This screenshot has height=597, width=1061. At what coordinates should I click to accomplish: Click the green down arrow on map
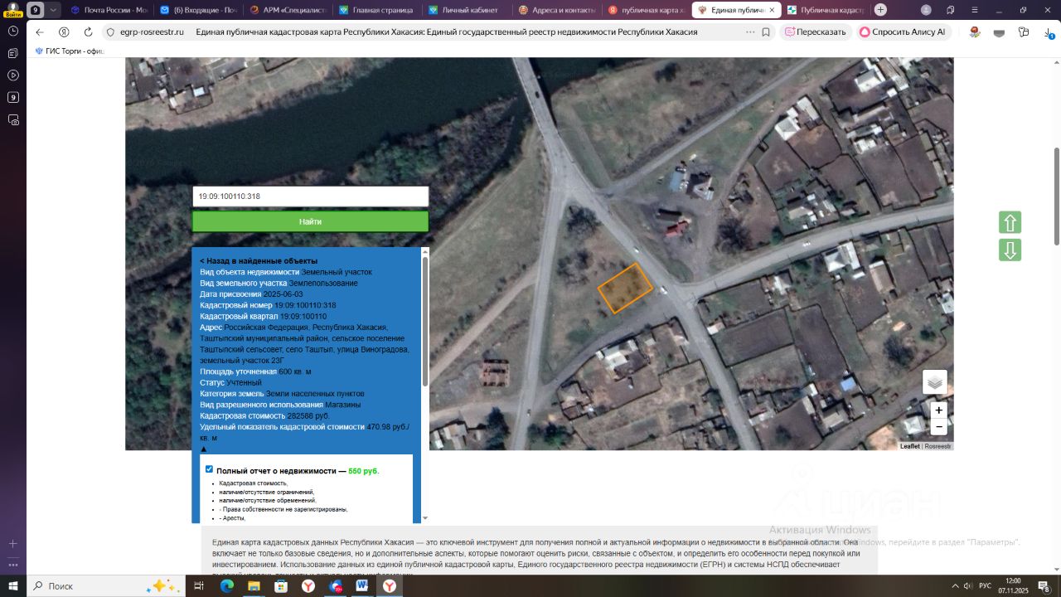[1010, 250]
